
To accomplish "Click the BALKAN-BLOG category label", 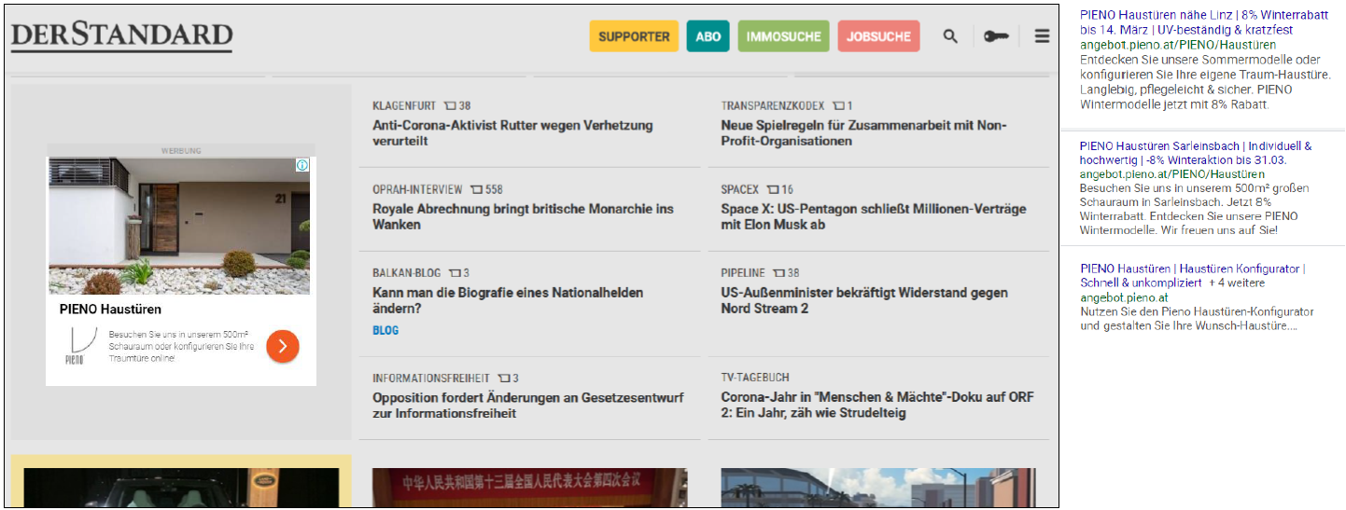I will coord(407,274).
